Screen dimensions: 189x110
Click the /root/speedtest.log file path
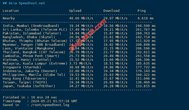coord(48,105)
